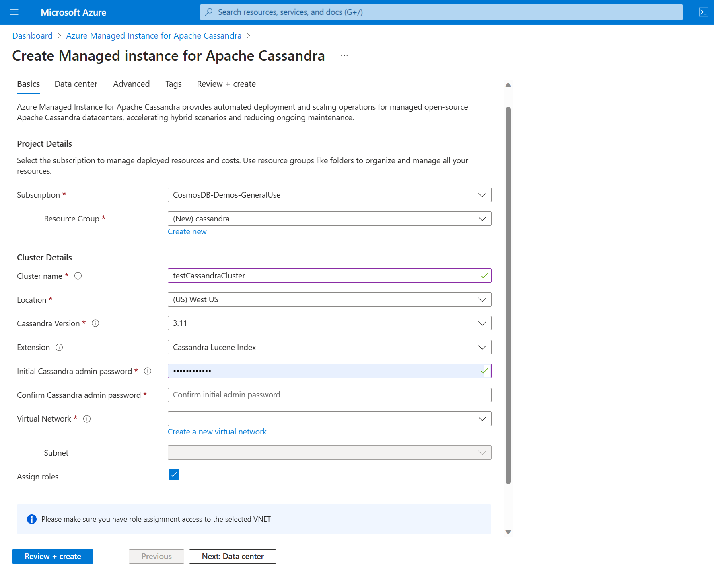This screenshot has height=575, width=714.
Task: Open Azure Managed Instance for Apache Cassandra breadcrumb
Action: (x=154, y=36)
